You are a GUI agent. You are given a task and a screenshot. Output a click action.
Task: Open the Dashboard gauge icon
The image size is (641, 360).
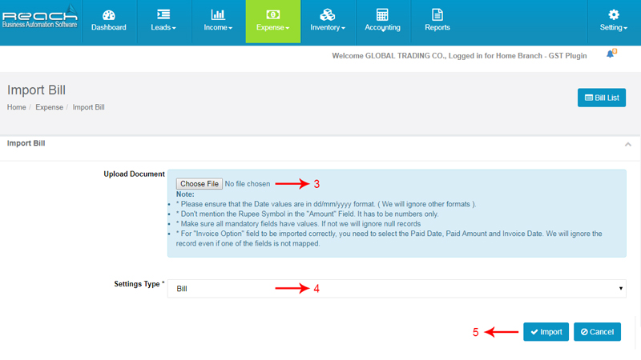coord(109,15)
